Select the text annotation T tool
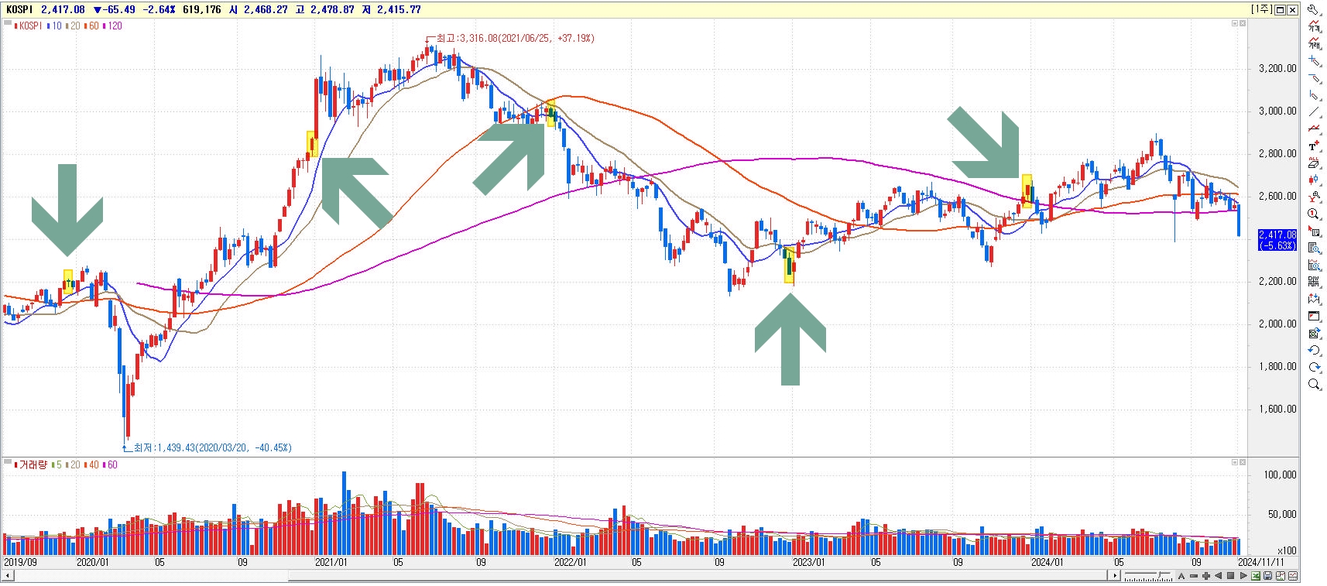This screenshot has width=1327, height=586. point(1314,145)
